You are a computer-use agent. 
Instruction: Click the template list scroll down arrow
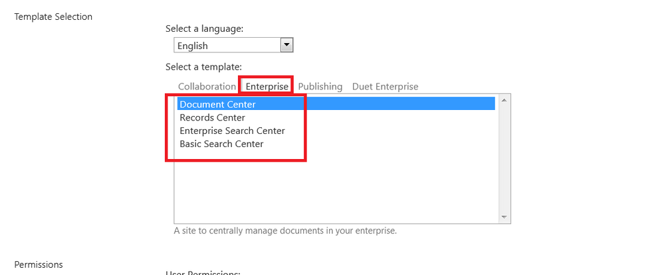(504, 217)
